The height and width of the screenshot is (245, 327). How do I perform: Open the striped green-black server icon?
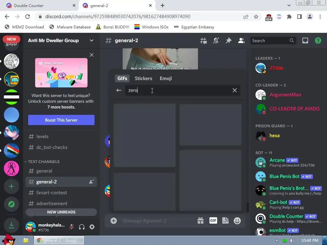coord(11,97)
